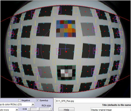
Task: Increase ROI size with right arrow
Action: point(51,109)
